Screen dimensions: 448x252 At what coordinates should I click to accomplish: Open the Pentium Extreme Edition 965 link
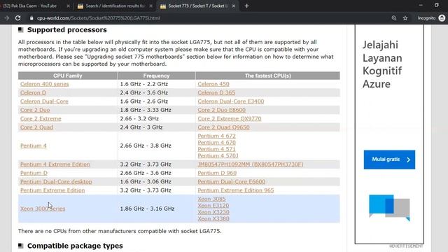pyautogui.click(x=236, y=190)
